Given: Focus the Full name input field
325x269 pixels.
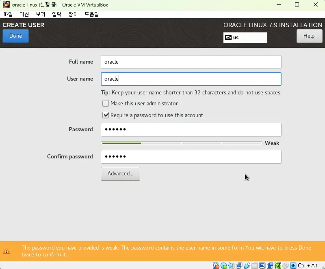Looking at the screenshot, I should coord(191,62).
